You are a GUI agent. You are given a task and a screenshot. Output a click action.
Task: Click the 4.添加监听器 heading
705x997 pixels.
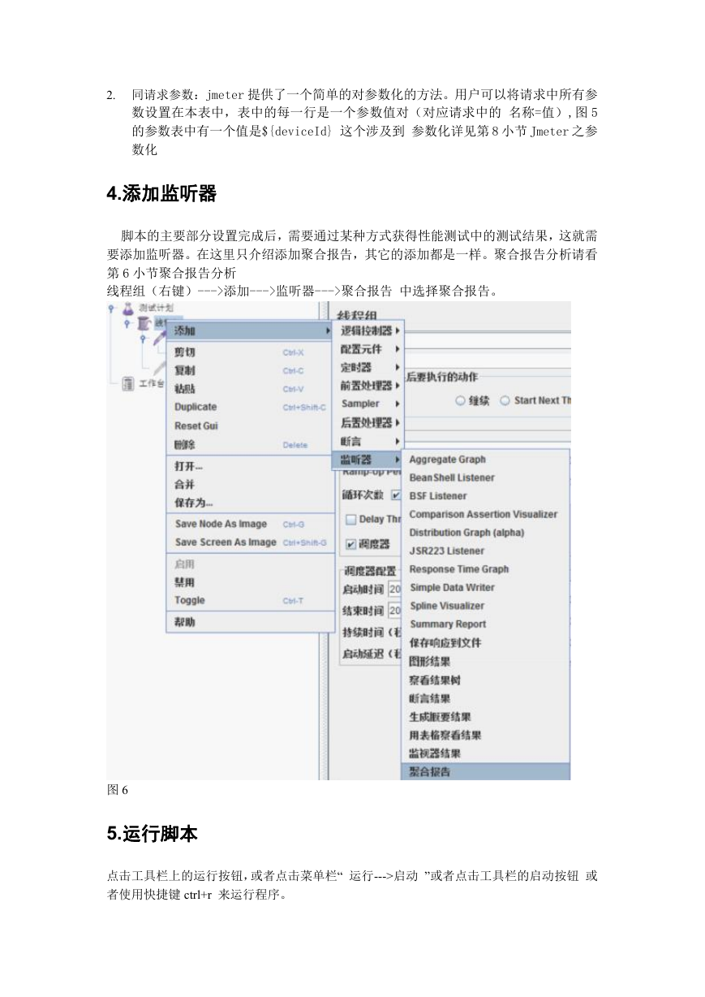[x=161, y=194]
